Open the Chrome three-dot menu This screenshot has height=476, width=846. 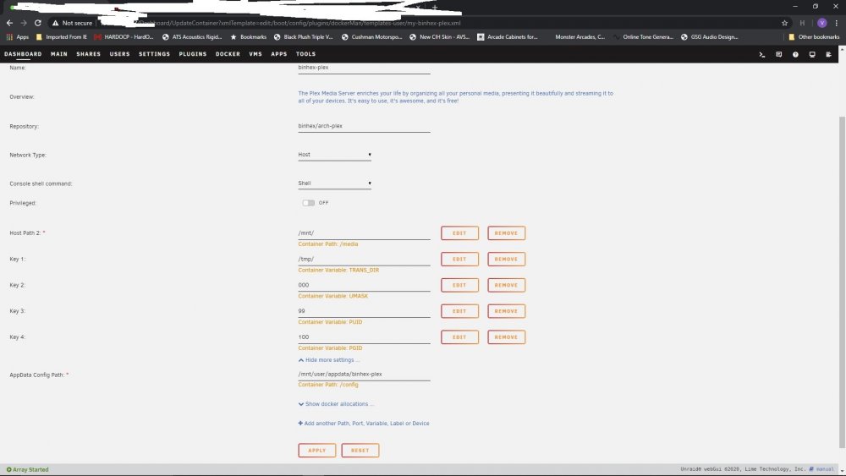pyautogui.click(x=837, y=23)
